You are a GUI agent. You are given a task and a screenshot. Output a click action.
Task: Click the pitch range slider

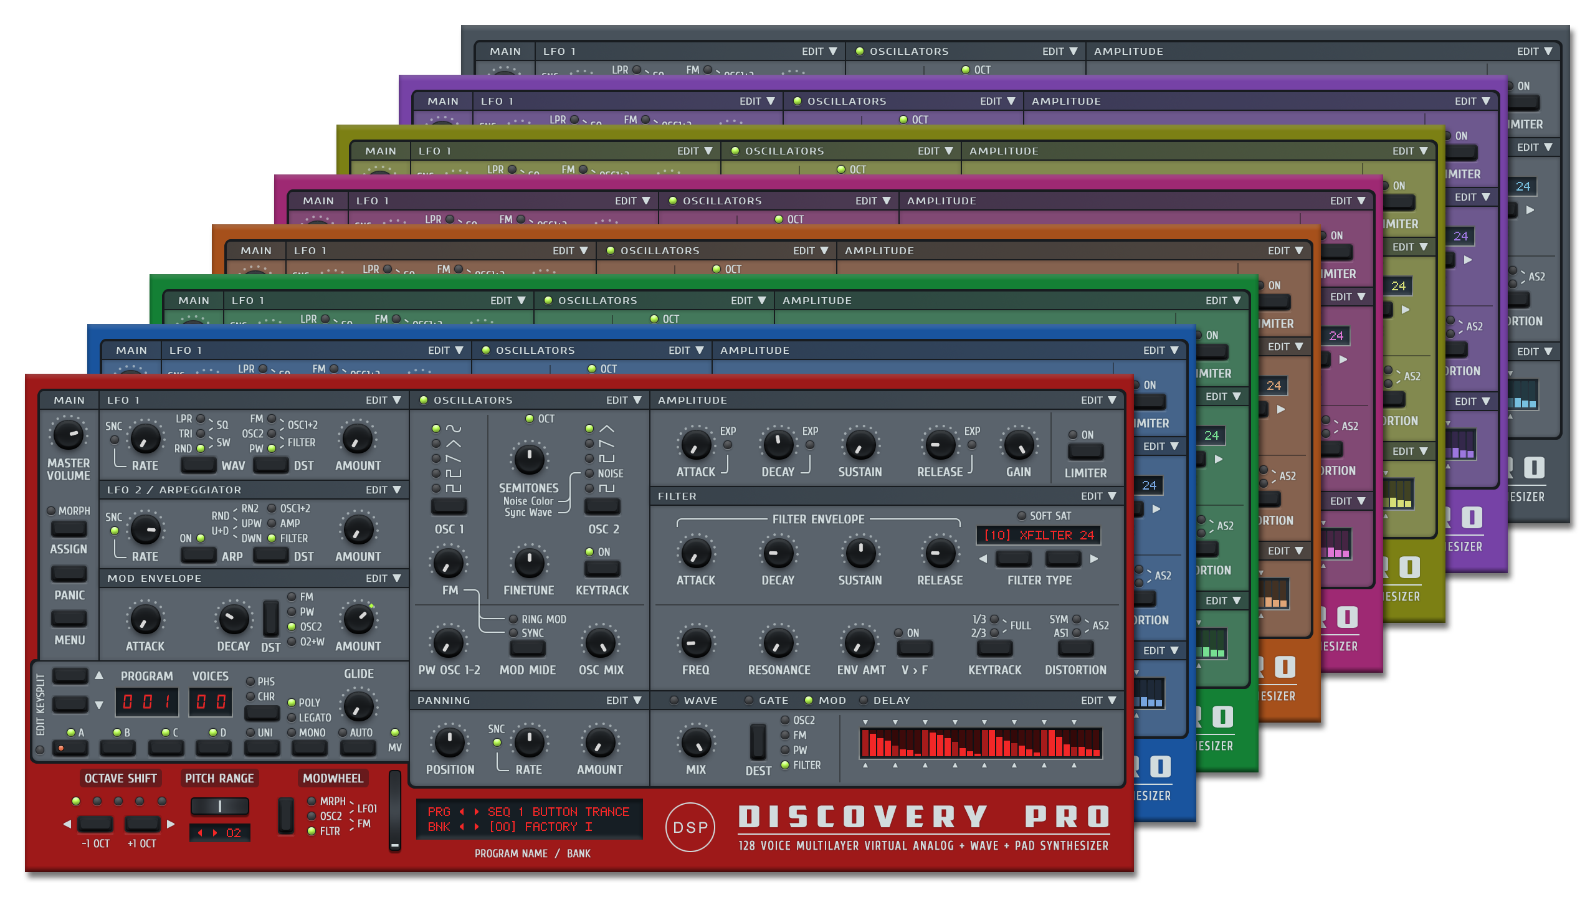pyautogui.click(x=219, y=806)
